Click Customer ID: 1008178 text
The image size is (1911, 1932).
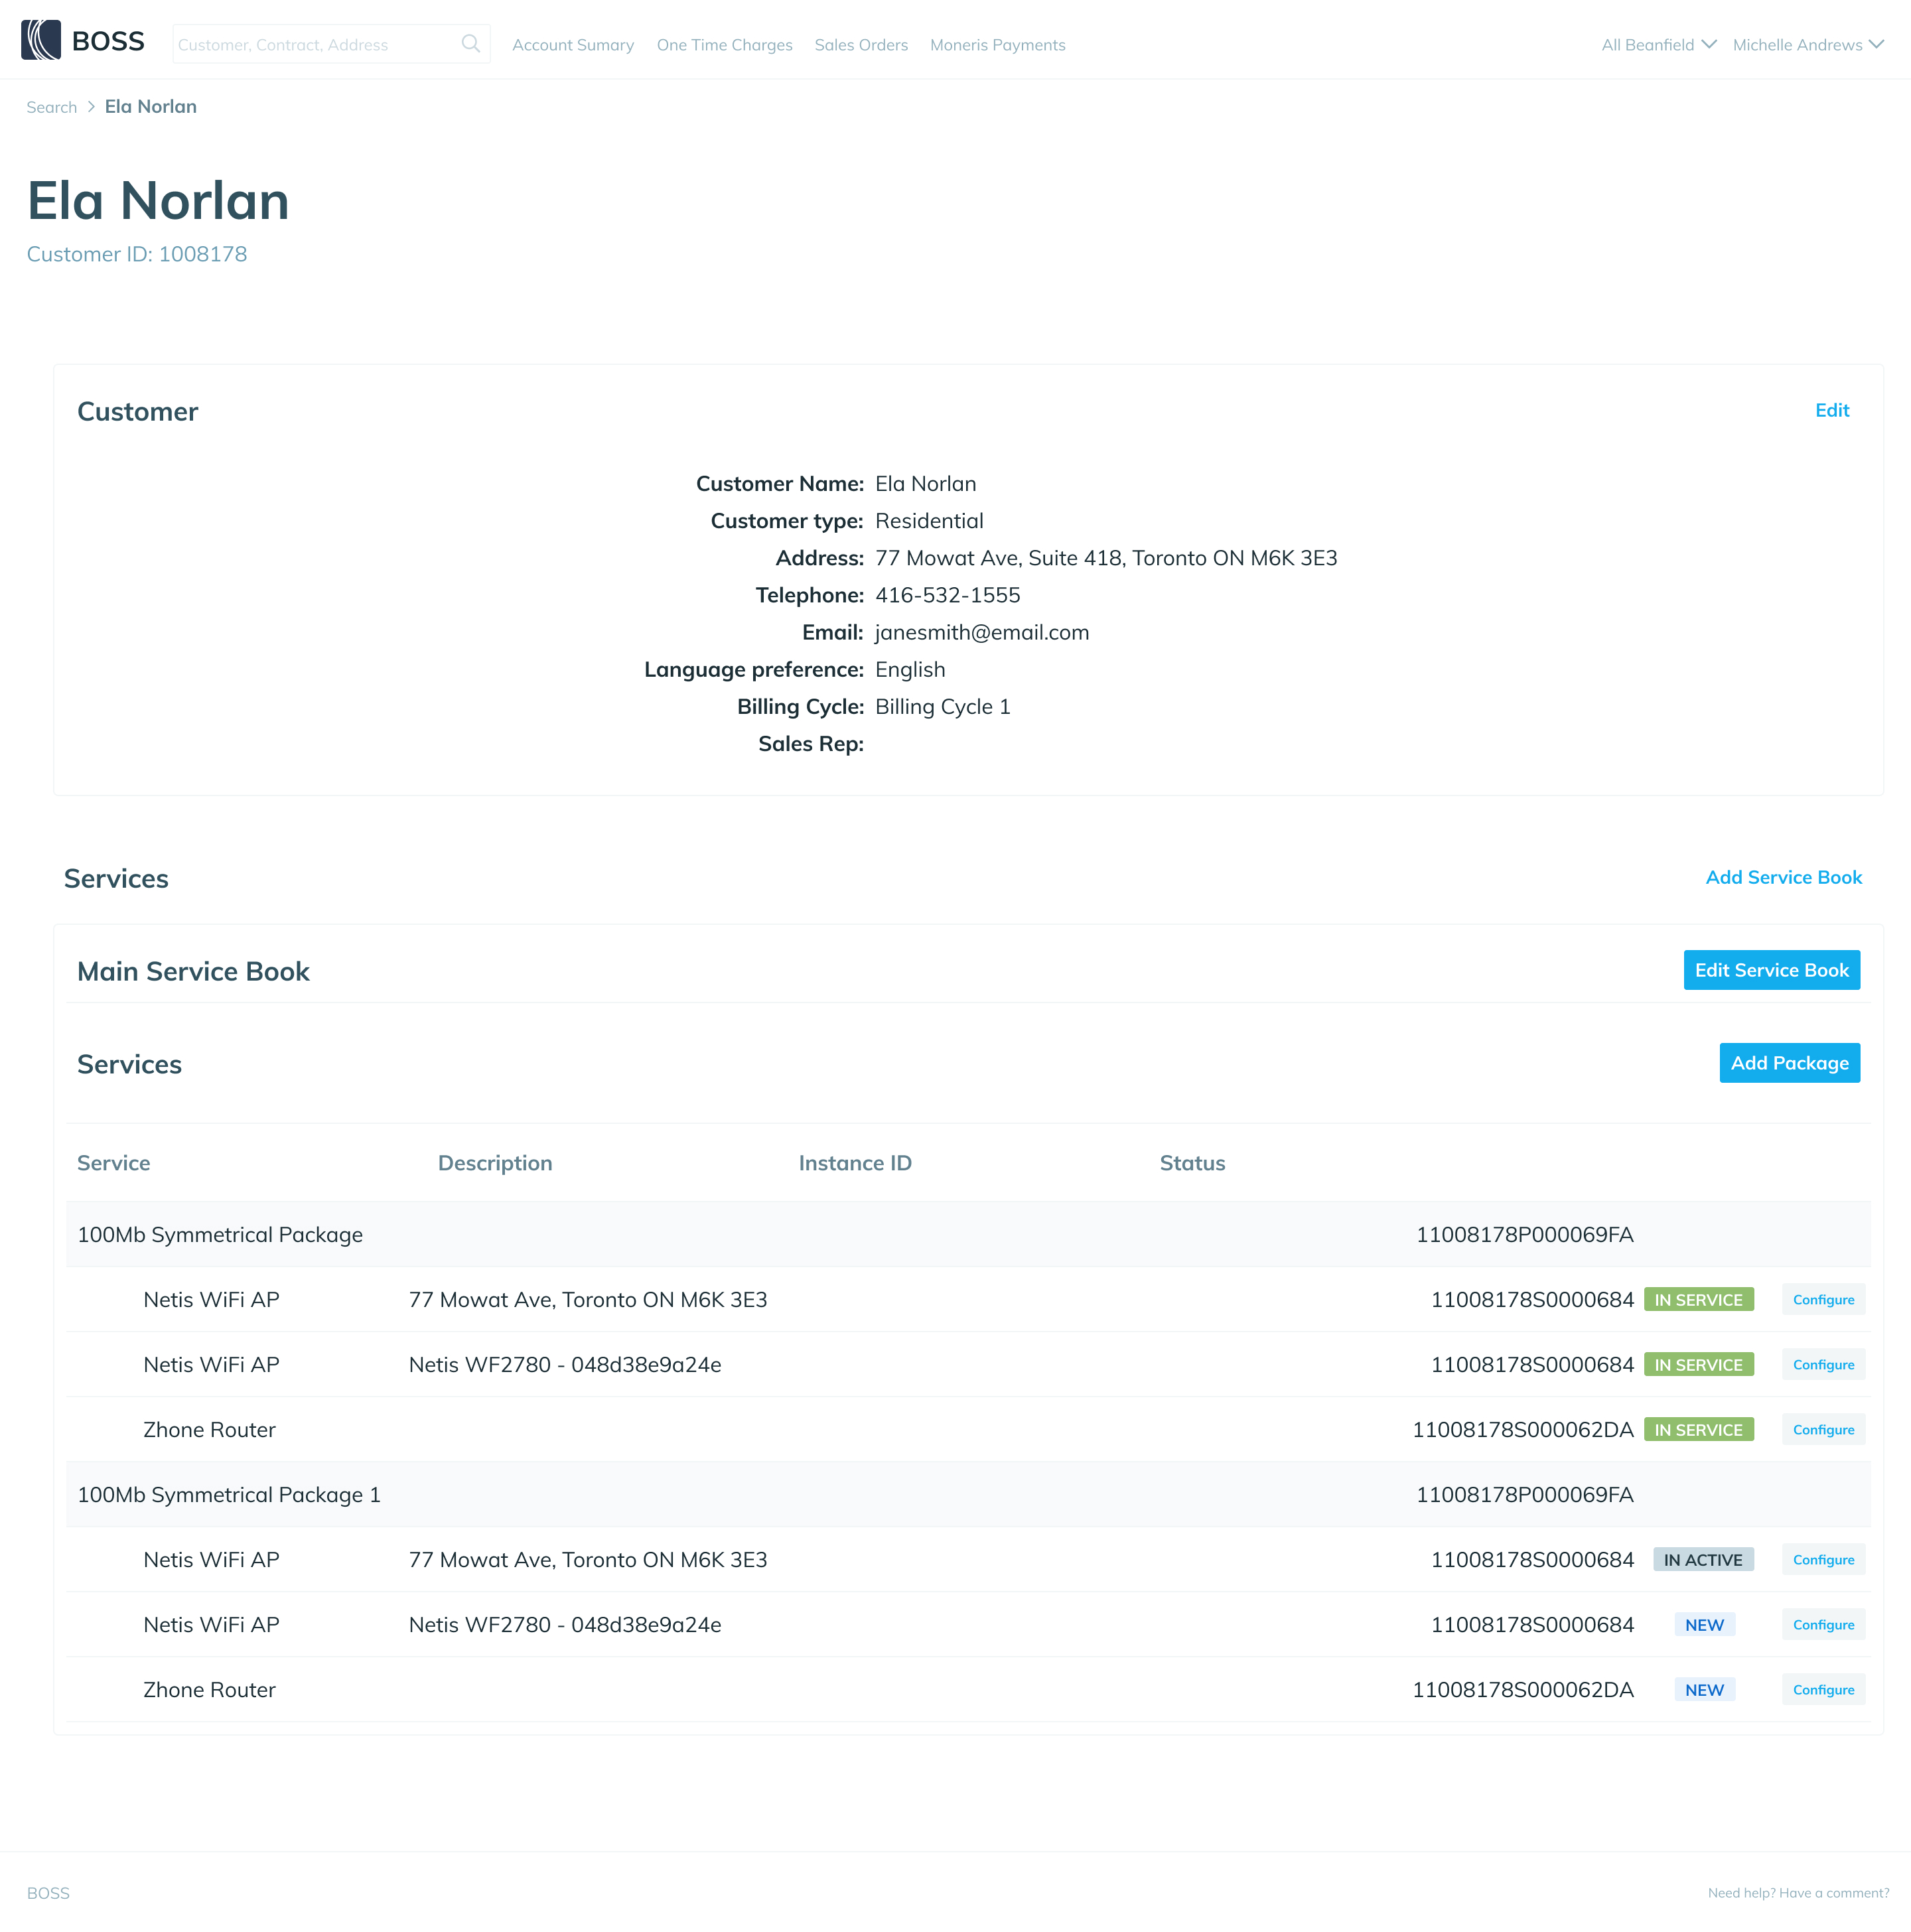137,254
